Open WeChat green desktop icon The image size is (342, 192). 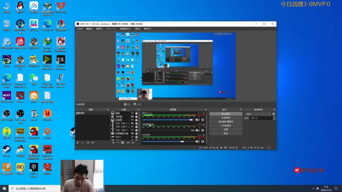34,79
